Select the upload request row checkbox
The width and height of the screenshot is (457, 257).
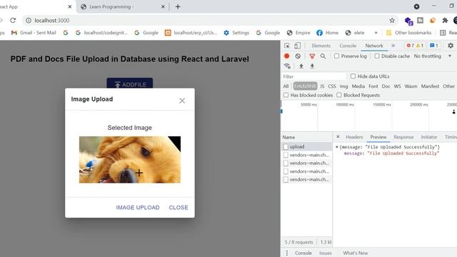point(286,147)
